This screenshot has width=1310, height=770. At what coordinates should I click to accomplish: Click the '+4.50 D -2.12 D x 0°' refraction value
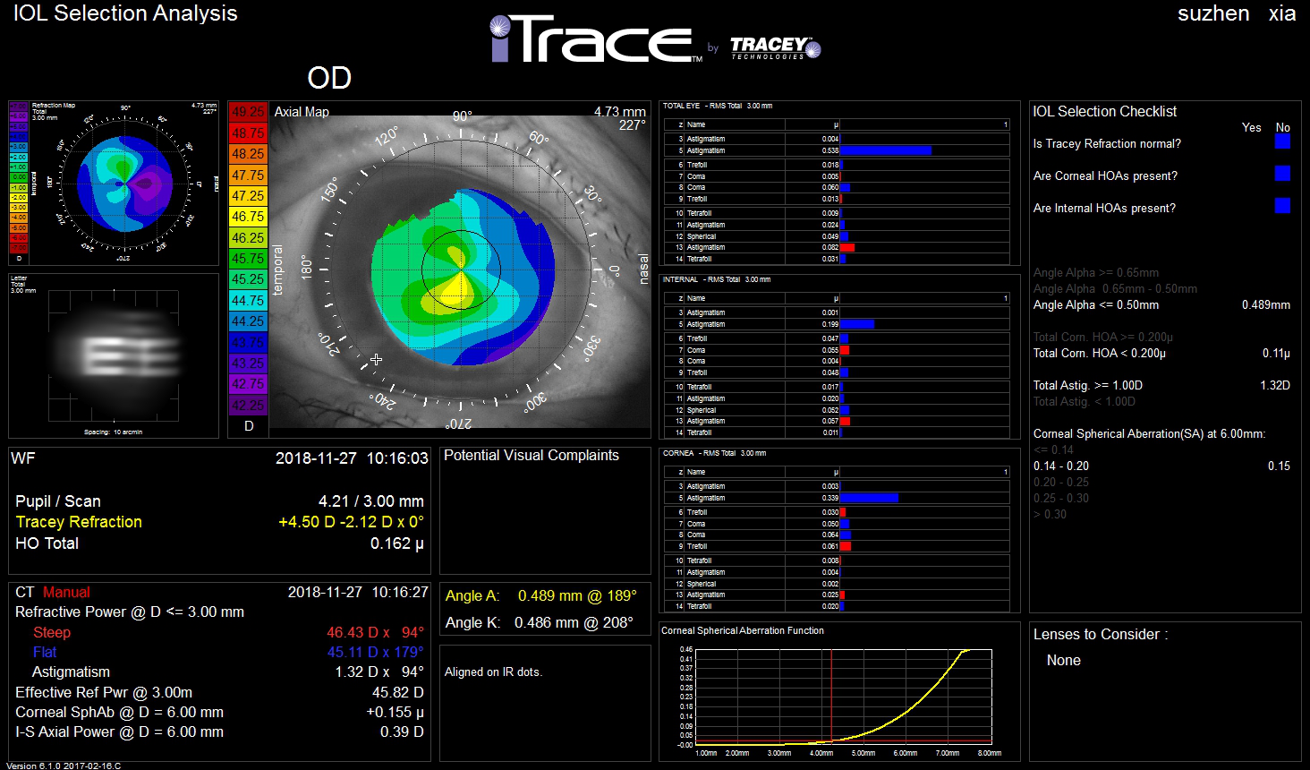click(x=352, y=522)
